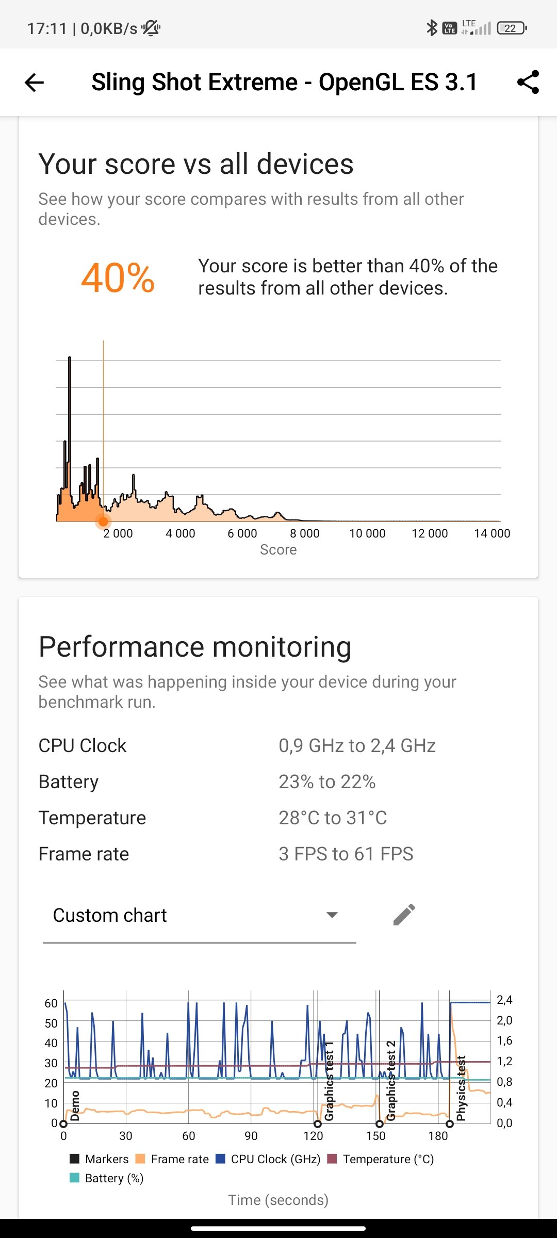Toggle Markers legend entry
The width and height of the screenshot is (557, 1238).
tap(99, 1159)
